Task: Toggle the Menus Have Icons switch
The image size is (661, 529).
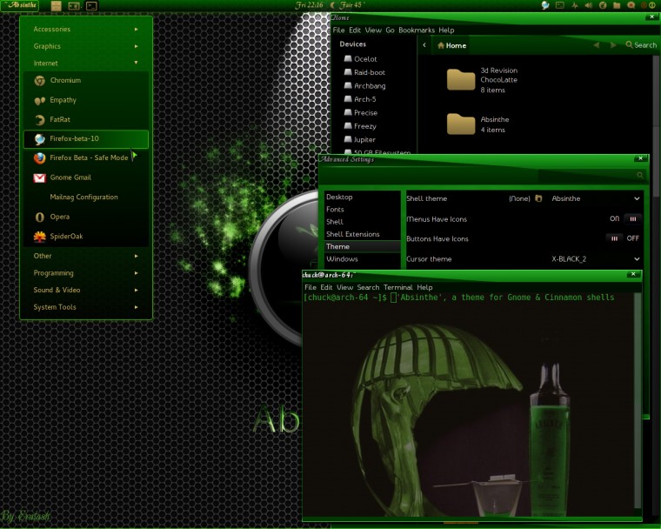Action: 625,219
